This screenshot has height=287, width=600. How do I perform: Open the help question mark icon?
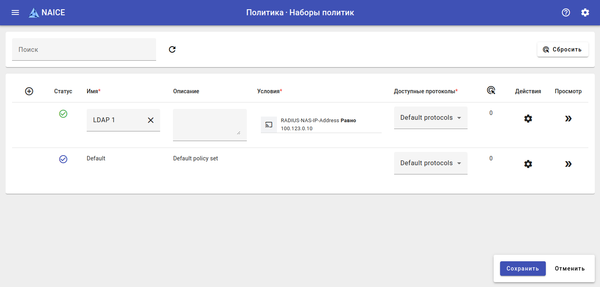(566, 12)
